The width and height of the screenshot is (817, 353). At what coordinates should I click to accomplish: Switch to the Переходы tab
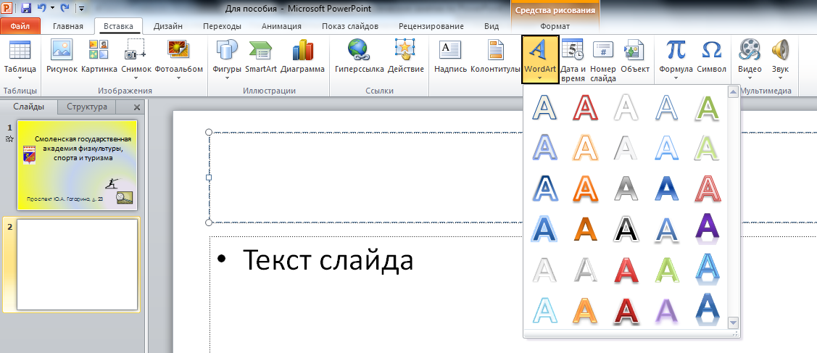pos(222,26)
